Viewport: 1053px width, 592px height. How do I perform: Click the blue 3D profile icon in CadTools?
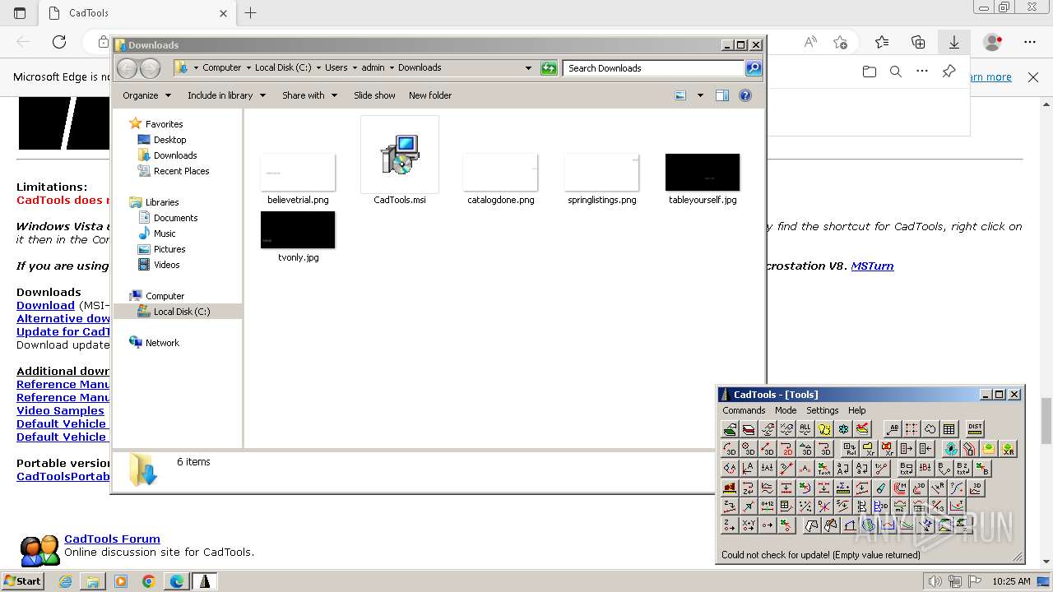point(881,506)
